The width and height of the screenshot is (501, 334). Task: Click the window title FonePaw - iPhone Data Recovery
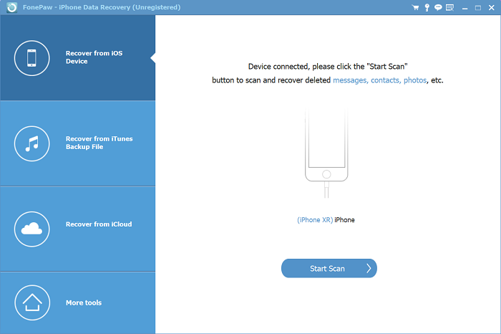(x=102, y=7)
